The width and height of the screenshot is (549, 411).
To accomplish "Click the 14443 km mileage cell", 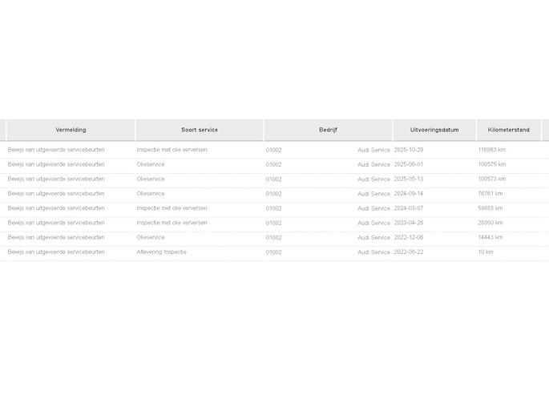I will 490,237.
